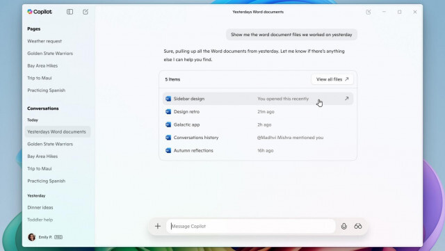The height and width of the screenshot is (251, 445).
Task: Click the Yesterday group label
Action: coord(36,195)
